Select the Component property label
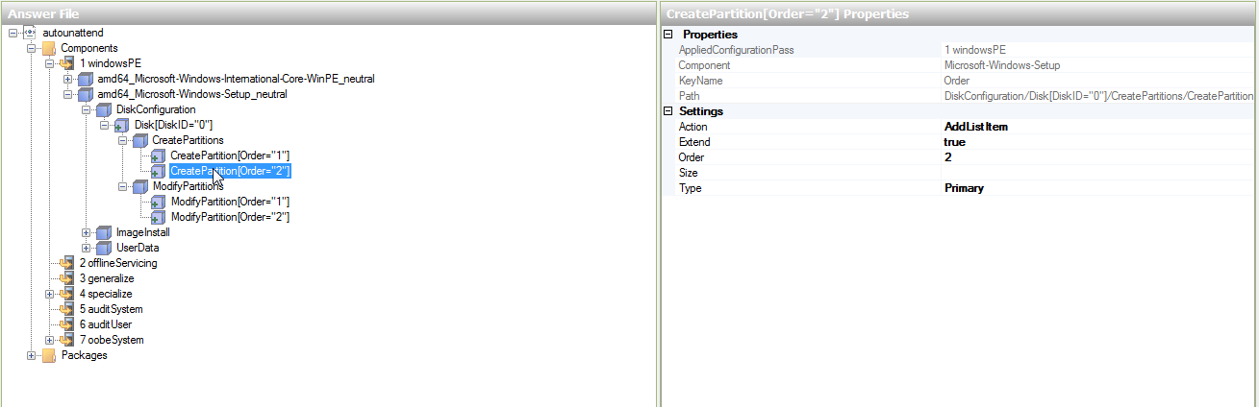 click(x=704, y=65)
